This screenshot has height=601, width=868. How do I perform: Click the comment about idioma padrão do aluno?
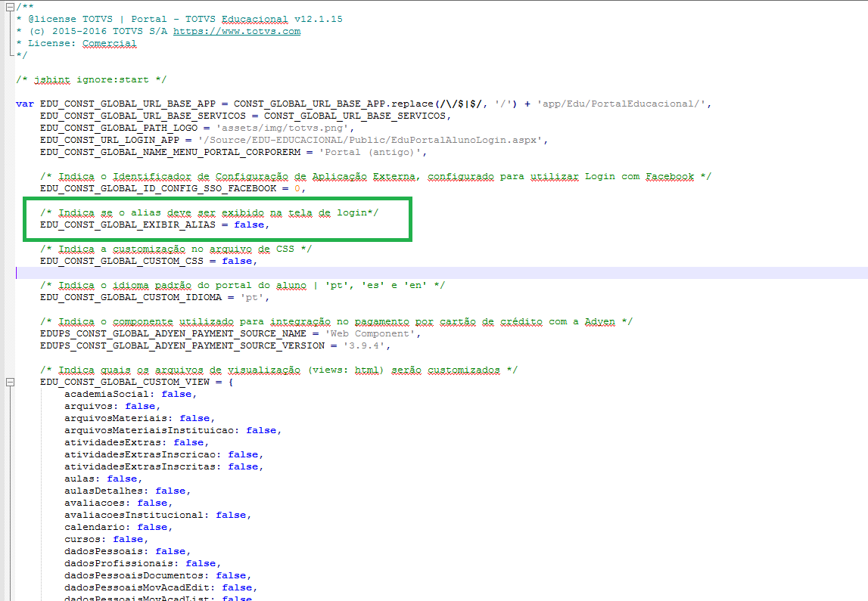coord(242,286)
